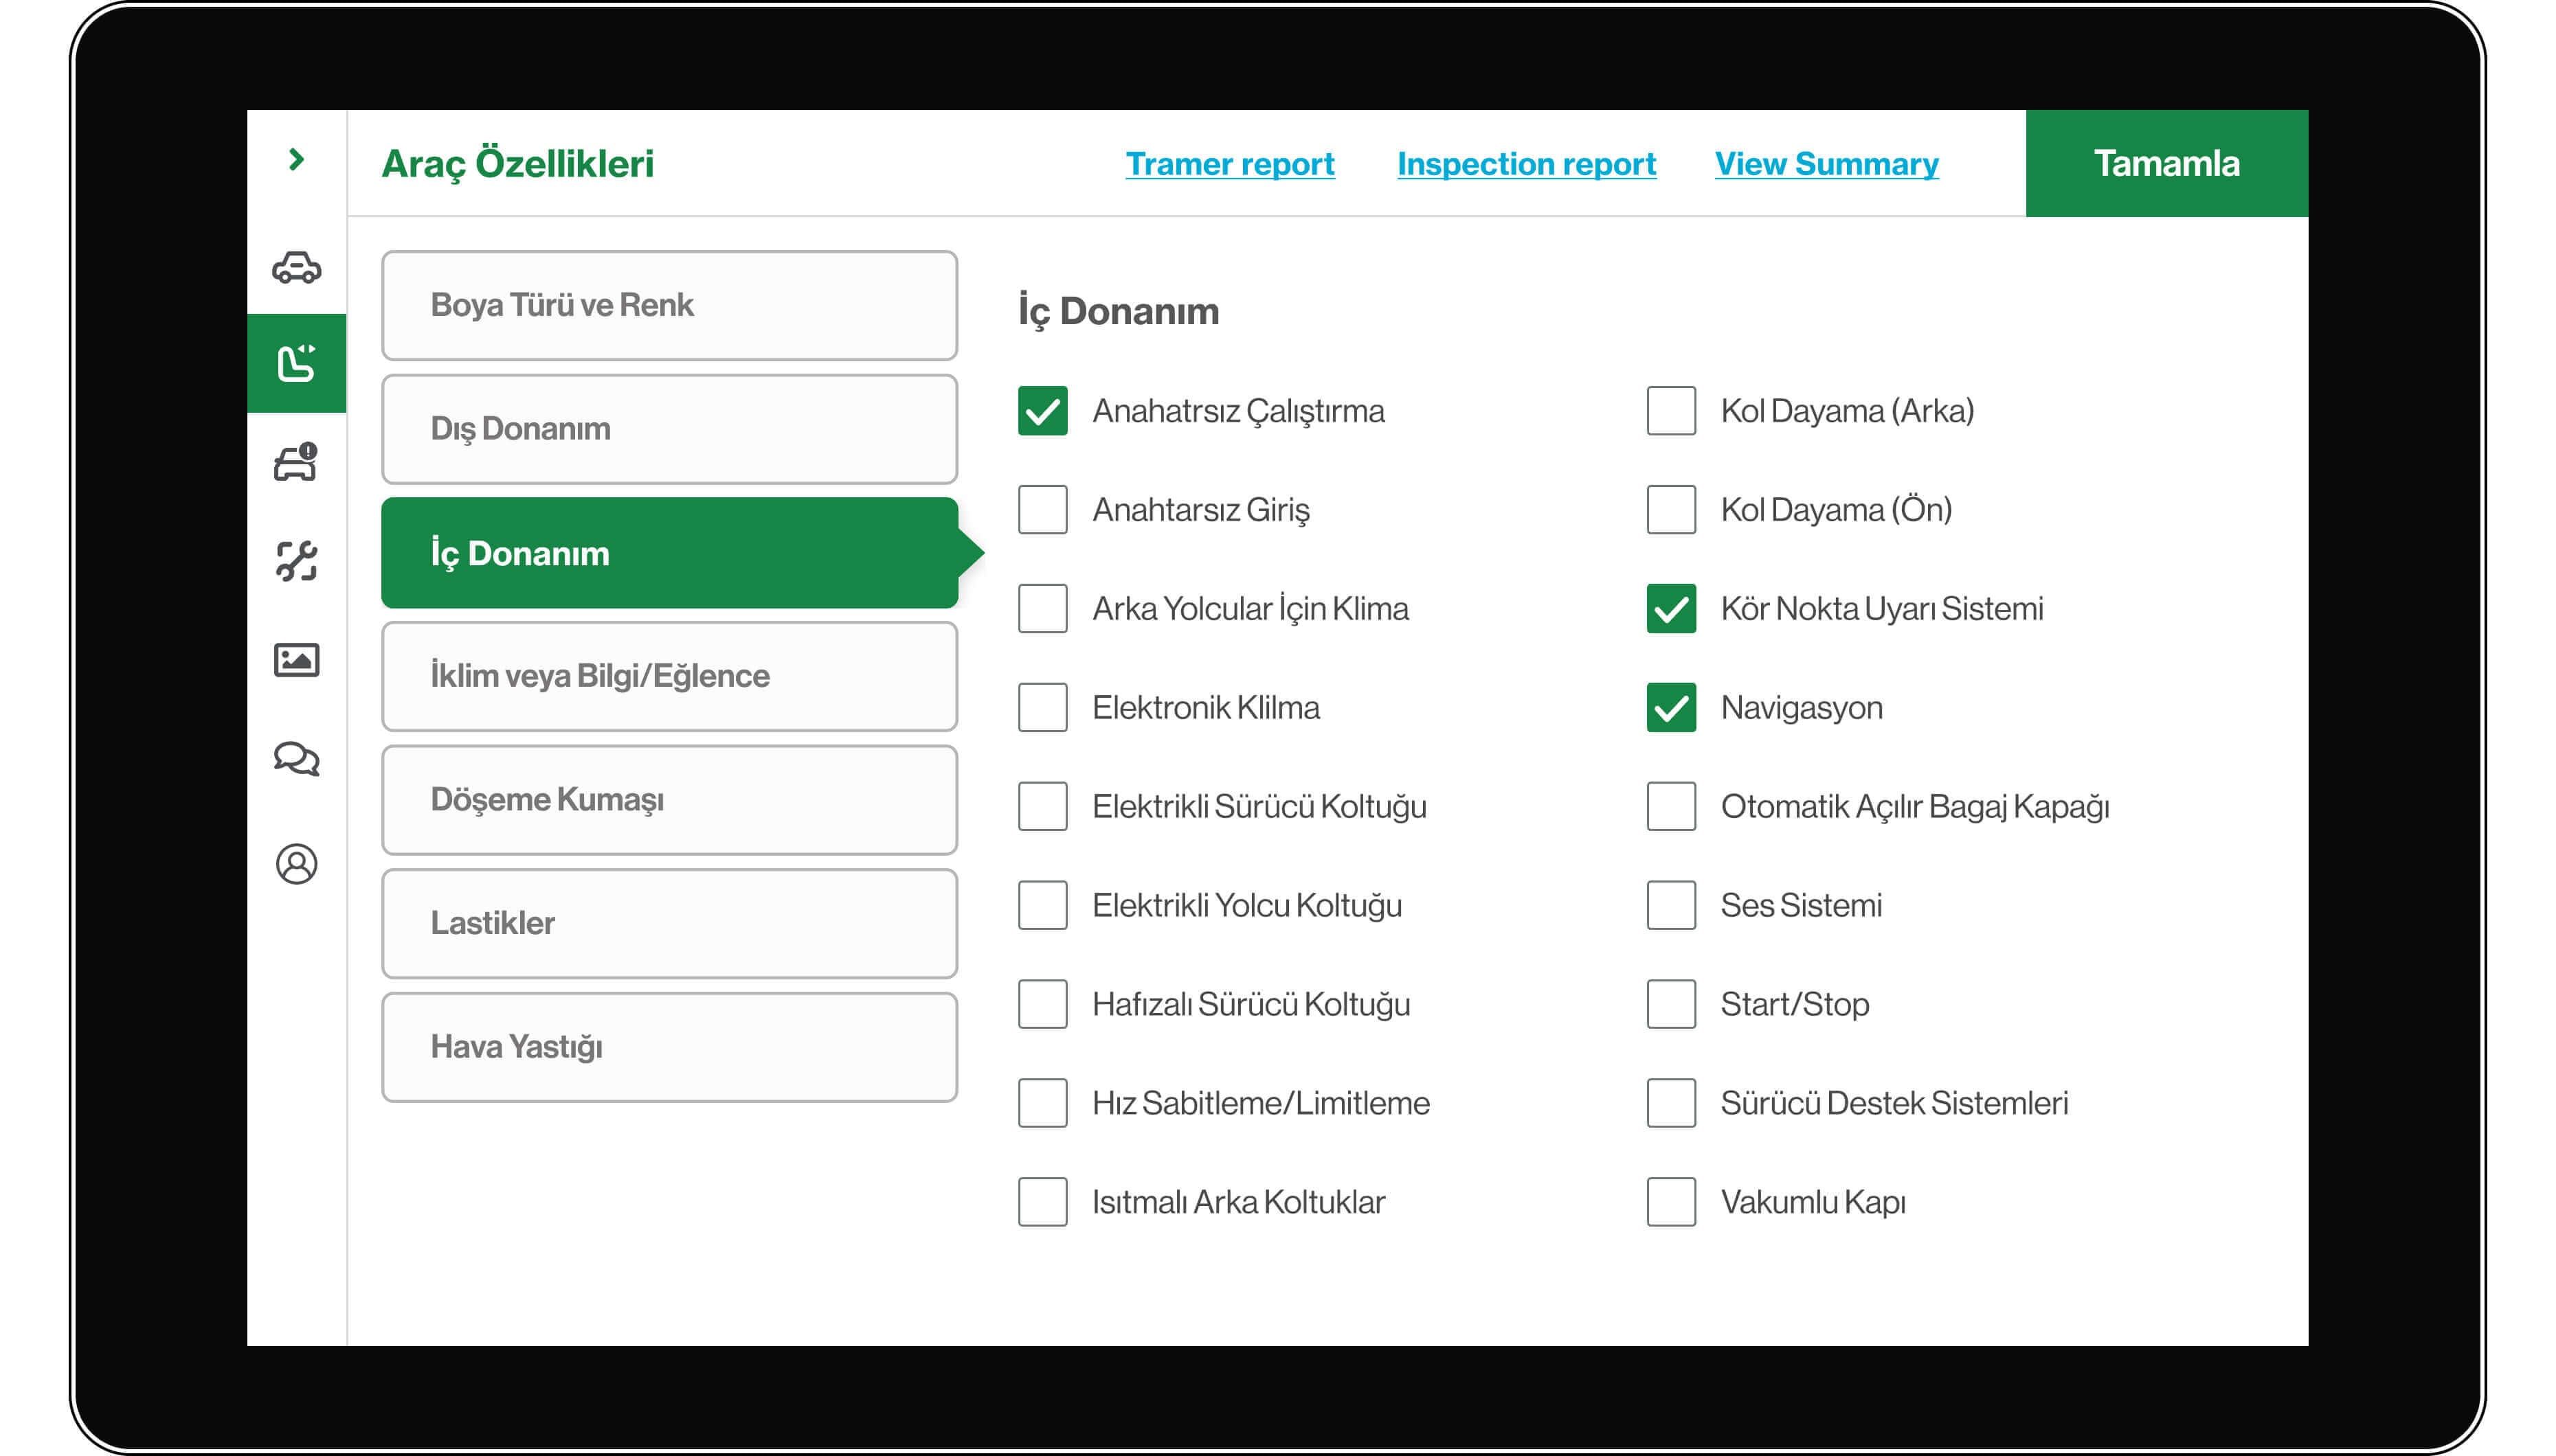2556x1456 pixels.
Task: Click the repair tools icon in sidebar
Action: [x=295, y=561]
